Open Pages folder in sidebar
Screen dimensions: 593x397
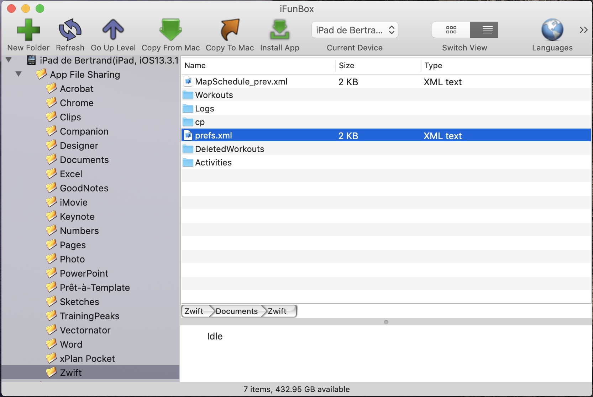(x=66, y=245)
